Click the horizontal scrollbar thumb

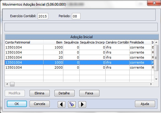coord(12,84)
